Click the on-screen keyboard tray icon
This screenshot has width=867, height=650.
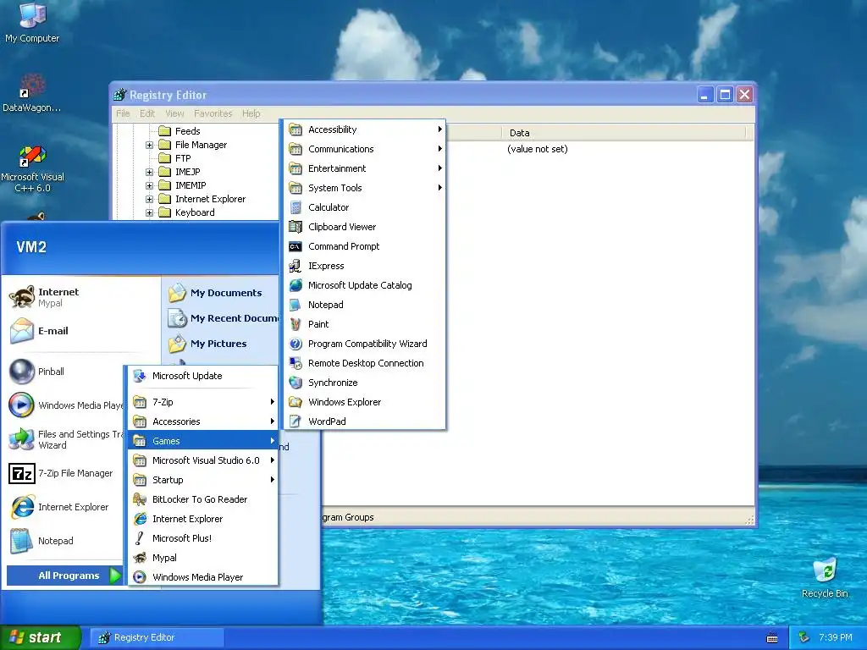pos(772,638)
